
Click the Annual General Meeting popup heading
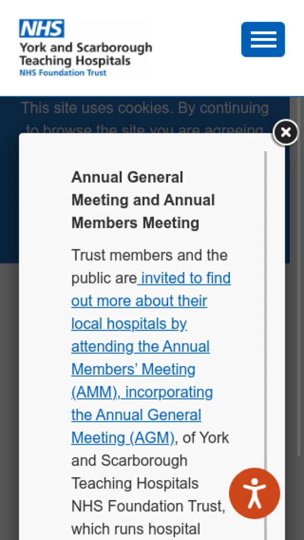pyautogui.click(x=143, y=200)
